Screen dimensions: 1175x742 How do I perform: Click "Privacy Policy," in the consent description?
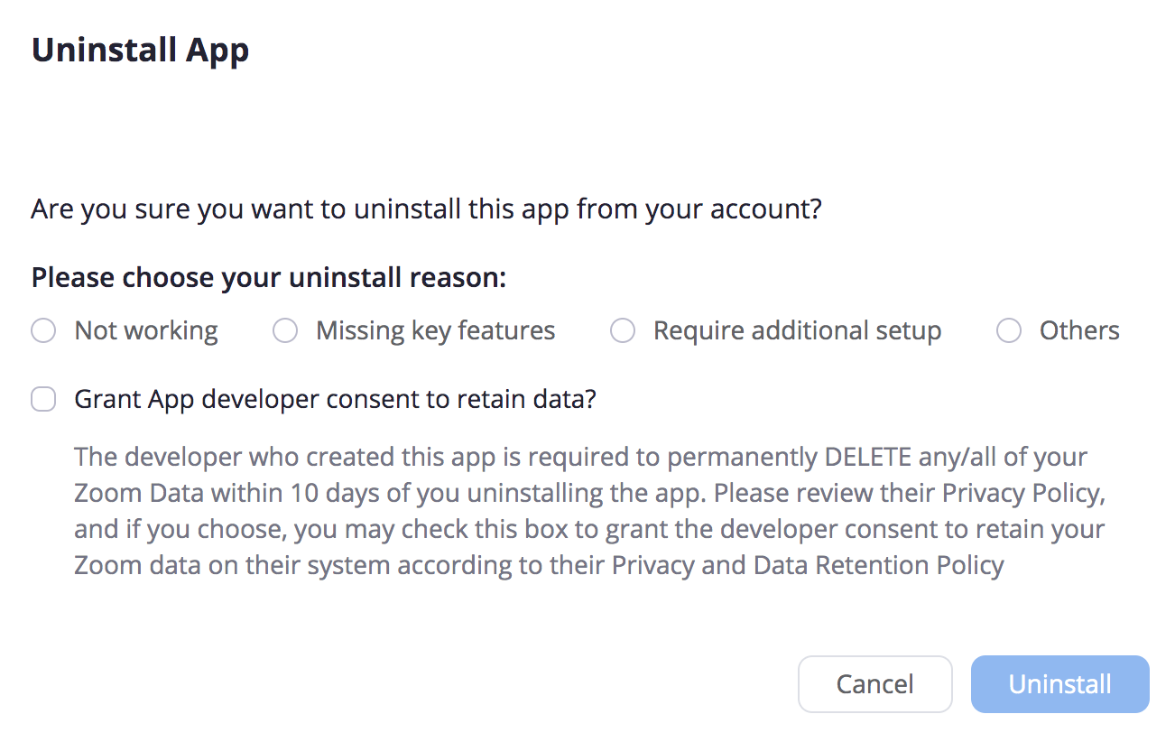[x=1024, y=493]
